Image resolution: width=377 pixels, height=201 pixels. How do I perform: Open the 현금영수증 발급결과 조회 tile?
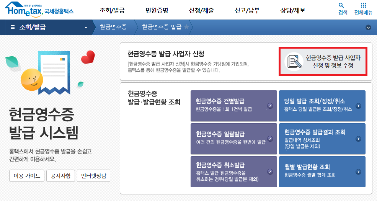pos(322,139)
